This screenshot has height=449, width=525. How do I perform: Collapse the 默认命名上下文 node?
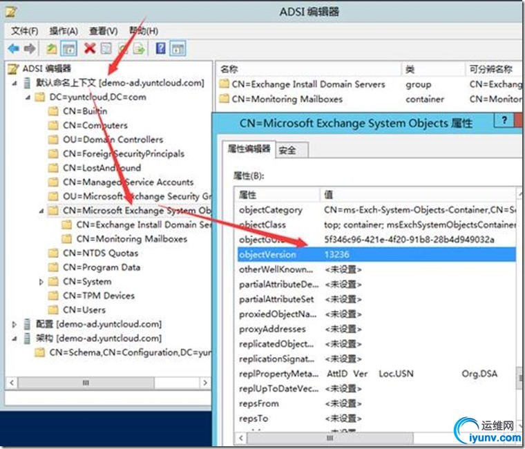pyautogui.click(x=15, y=84)
